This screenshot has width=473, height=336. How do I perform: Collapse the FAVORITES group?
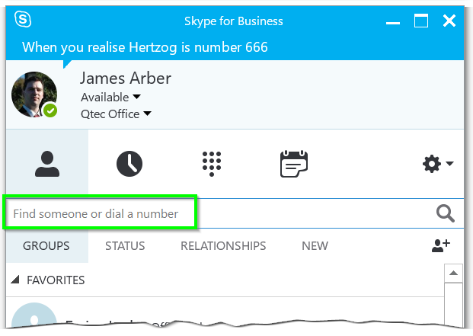tap(15, 280)
